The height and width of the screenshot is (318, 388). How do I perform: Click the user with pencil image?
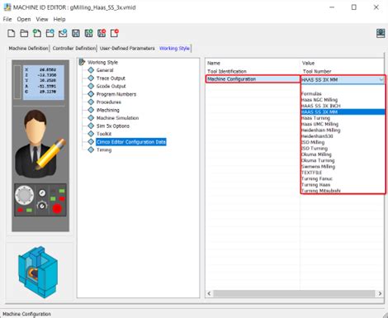pos(40,143)
